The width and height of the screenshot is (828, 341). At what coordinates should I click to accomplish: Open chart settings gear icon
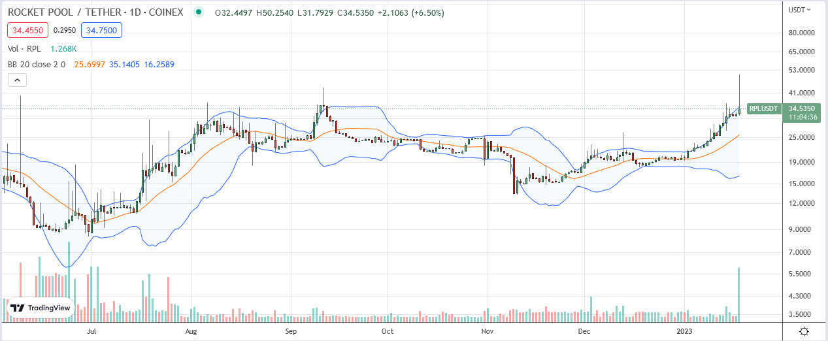click(x=805, y=331)
